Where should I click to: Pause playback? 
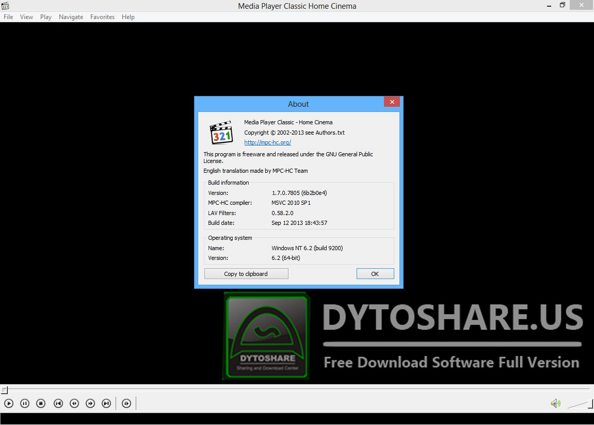[24, 403]
